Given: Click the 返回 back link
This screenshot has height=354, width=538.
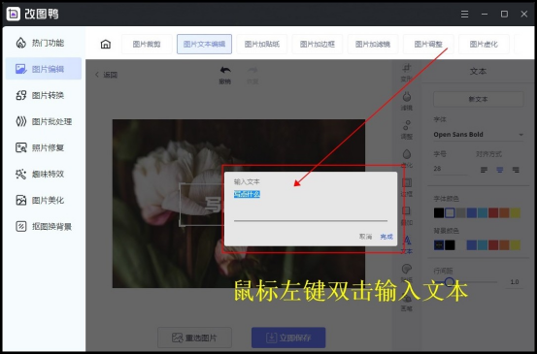Looking at the screenshot, I should [107, 75].
